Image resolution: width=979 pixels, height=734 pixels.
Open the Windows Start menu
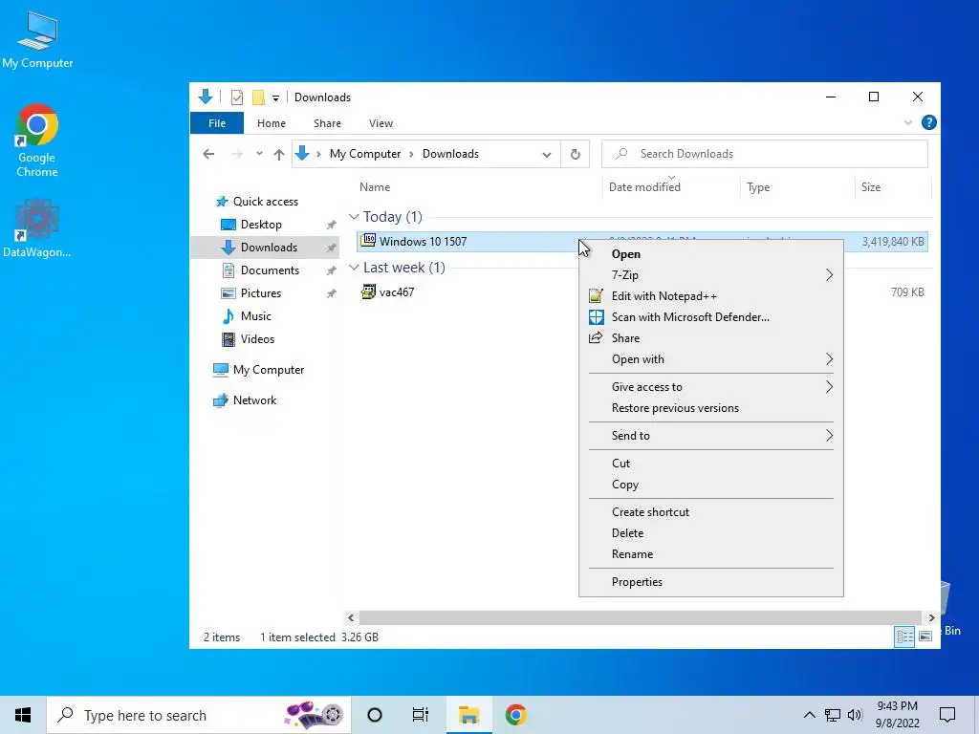coord(23,715)
